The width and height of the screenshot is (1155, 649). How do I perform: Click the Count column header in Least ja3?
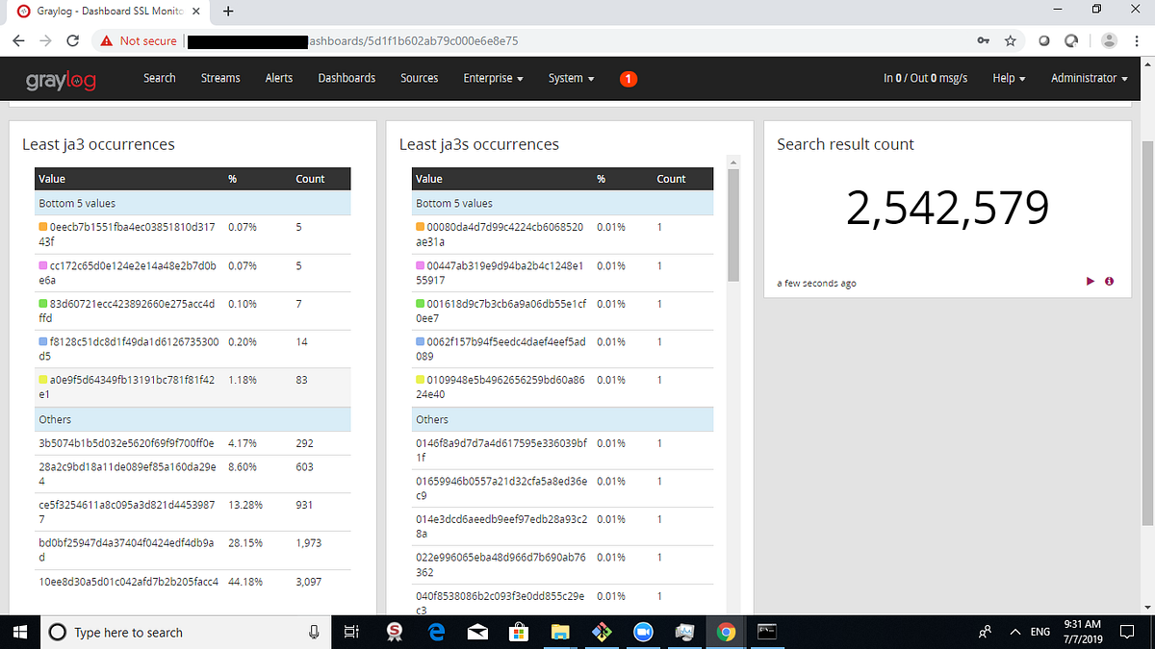point(310,179)
